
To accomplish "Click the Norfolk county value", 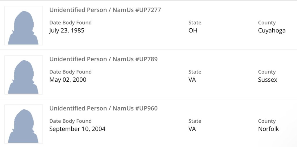I will click(268, 129).
